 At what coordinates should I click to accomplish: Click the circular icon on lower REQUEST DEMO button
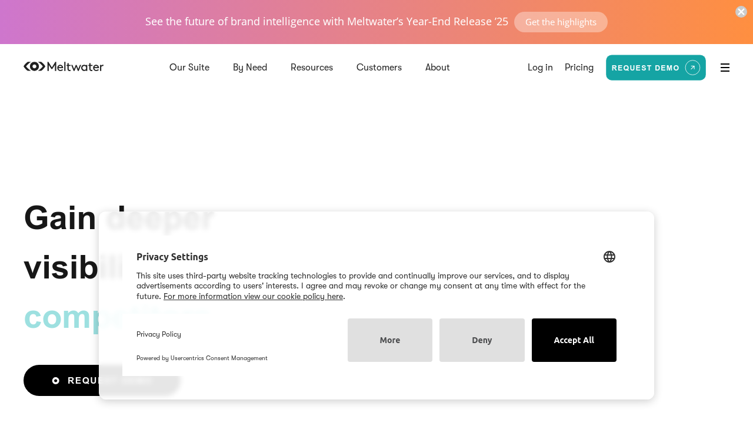click(x=56, y=380)
